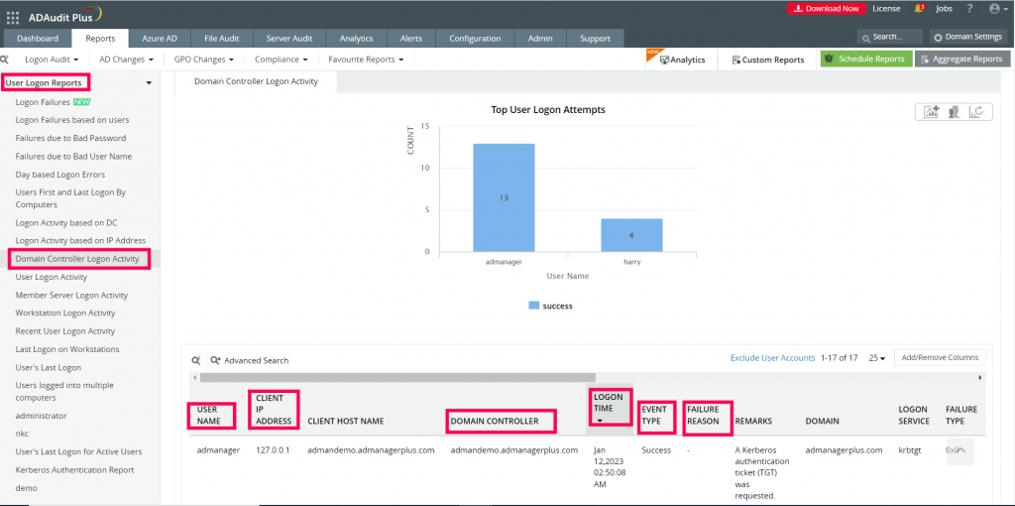Switch to the Azure AD tab

(160, 39)
